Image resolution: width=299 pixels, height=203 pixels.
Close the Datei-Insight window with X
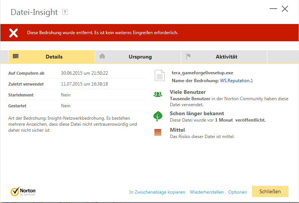tap(285, 9)
